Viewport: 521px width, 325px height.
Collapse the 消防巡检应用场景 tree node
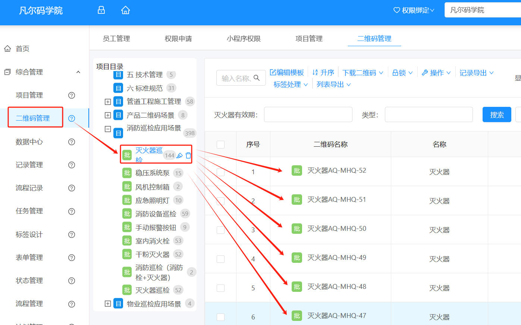click(x=108, y=130)
